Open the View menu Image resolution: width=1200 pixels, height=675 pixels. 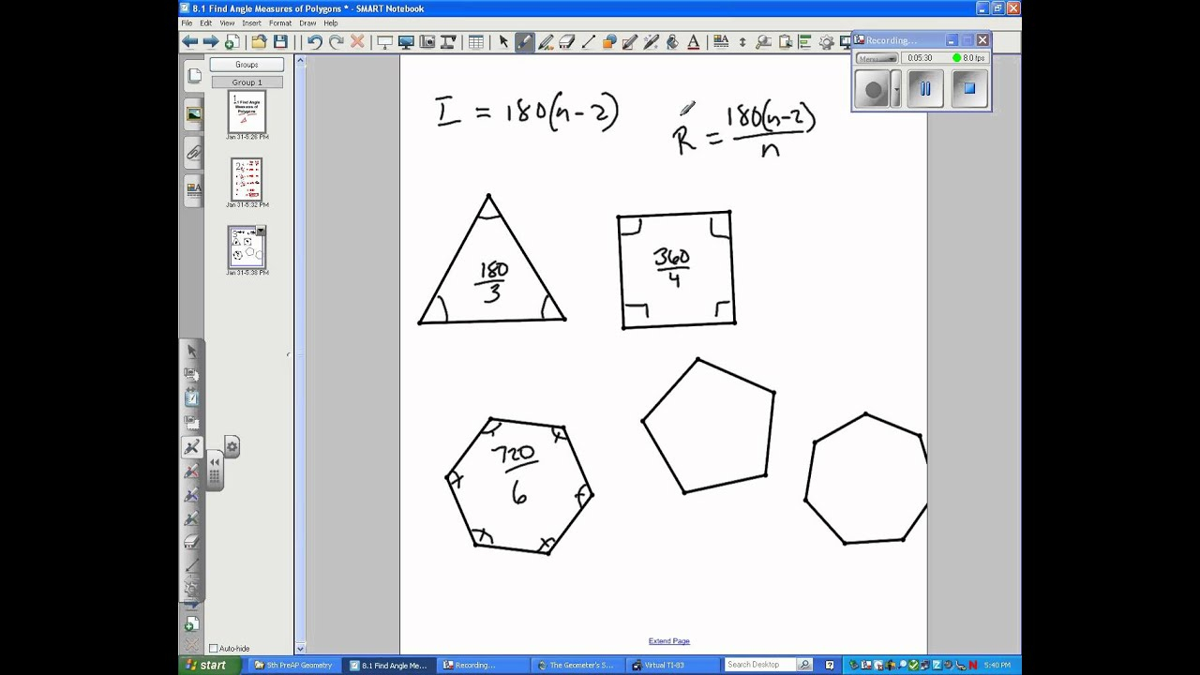tap(227, 23)
